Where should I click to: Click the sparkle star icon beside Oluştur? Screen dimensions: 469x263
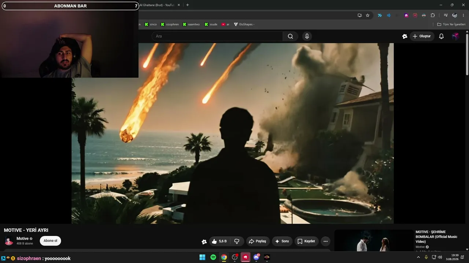coord(405,36)
